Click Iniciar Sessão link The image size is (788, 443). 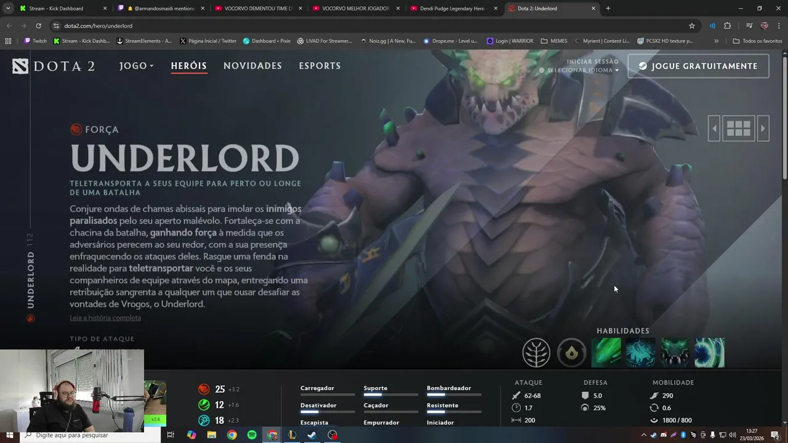pyautogui.click(x=593, y=62)
